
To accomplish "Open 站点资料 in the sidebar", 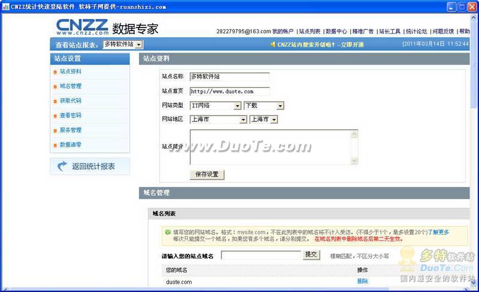I will pos(71,71).
